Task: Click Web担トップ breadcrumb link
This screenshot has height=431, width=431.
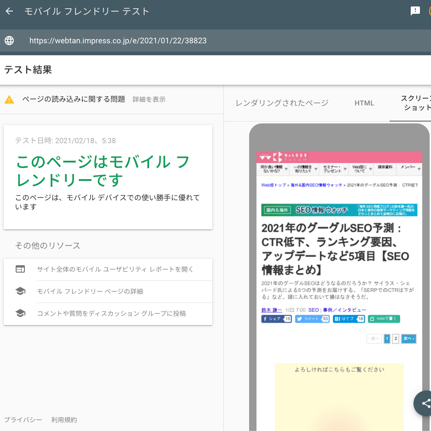Action: point(274,185)
